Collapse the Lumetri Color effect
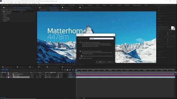This screenshot has width=177, height=99. tap(1, 12)
